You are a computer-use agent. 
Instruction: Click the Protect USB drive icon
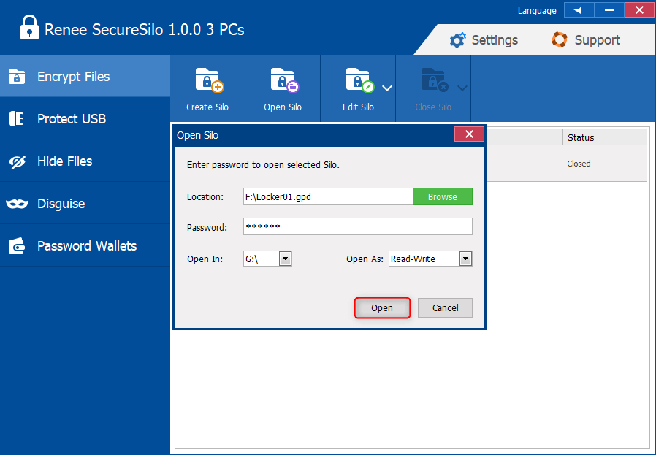click(x=17, y=119)
